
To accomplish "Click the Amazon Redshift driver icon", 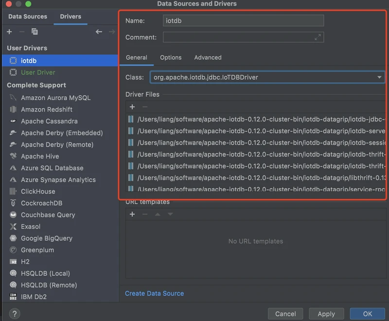I will tap(13, 109).
